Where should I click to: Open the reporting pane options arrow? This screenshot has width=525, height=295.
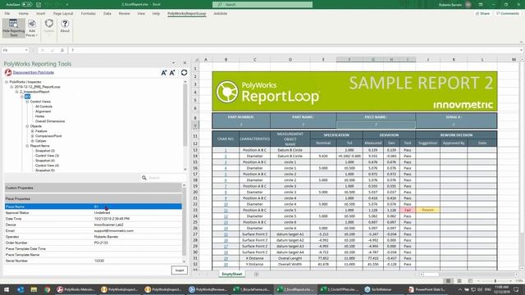click(173, 63)
